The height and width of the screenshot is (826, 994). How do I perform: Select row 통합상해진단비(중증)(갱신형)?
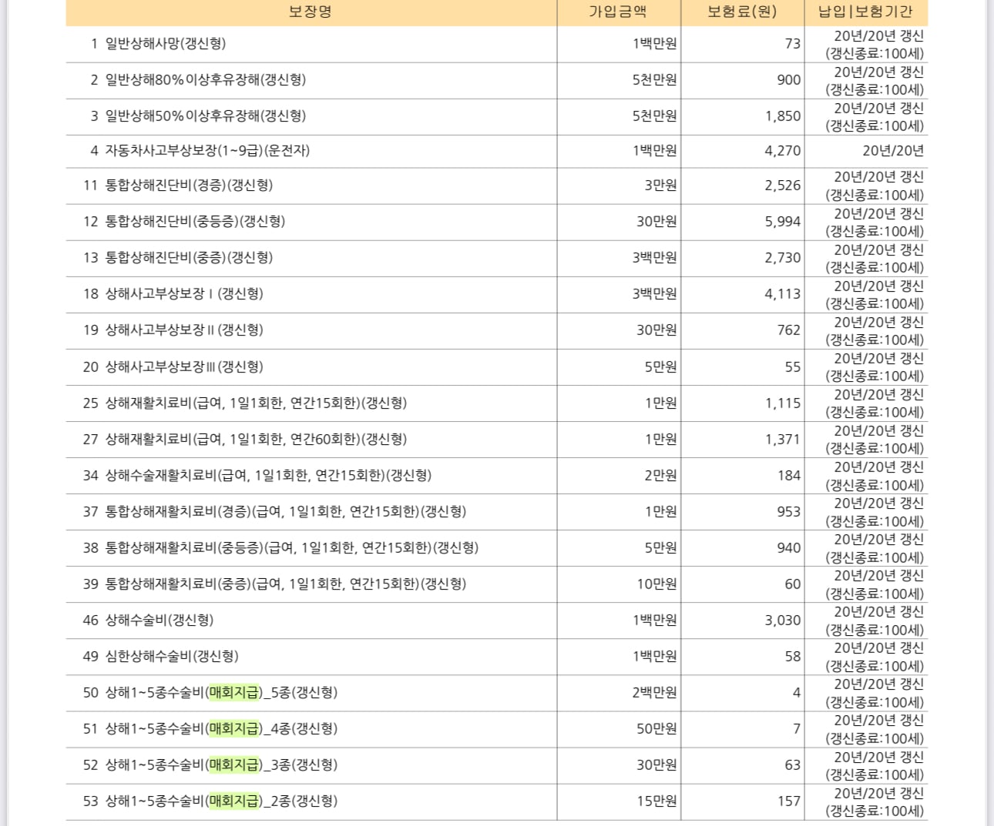pos(497,258)
